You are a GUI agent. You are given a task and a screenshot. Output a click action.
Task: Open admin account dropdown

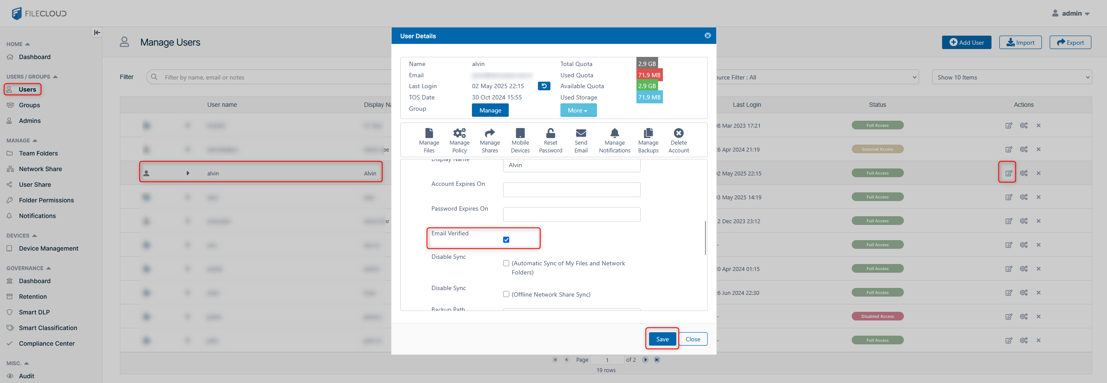pos(1071,13)
